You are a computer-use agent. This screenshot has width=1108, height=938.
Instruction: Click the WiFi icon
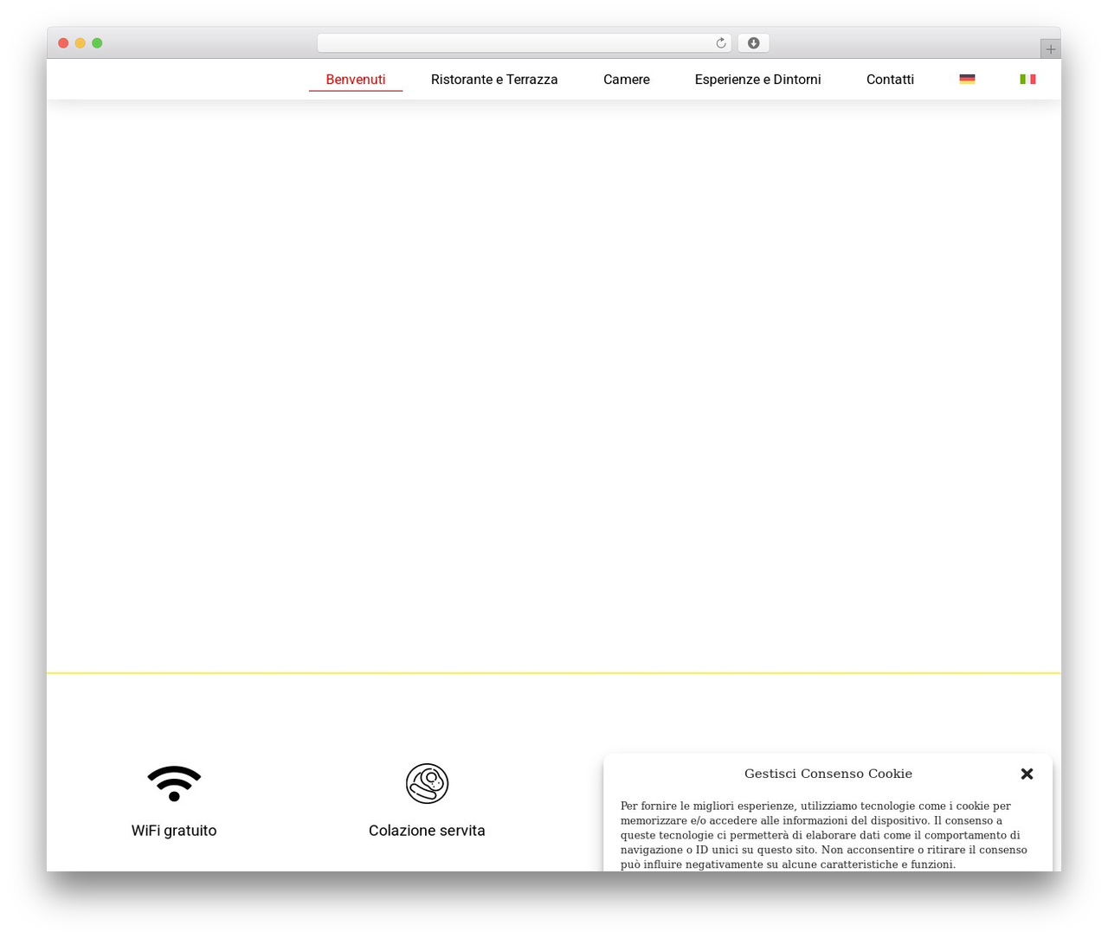coord(174,783)
